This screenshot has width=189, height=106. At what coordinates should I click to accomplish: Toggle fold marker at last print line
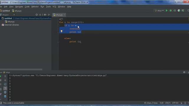[x=58, y=42]
